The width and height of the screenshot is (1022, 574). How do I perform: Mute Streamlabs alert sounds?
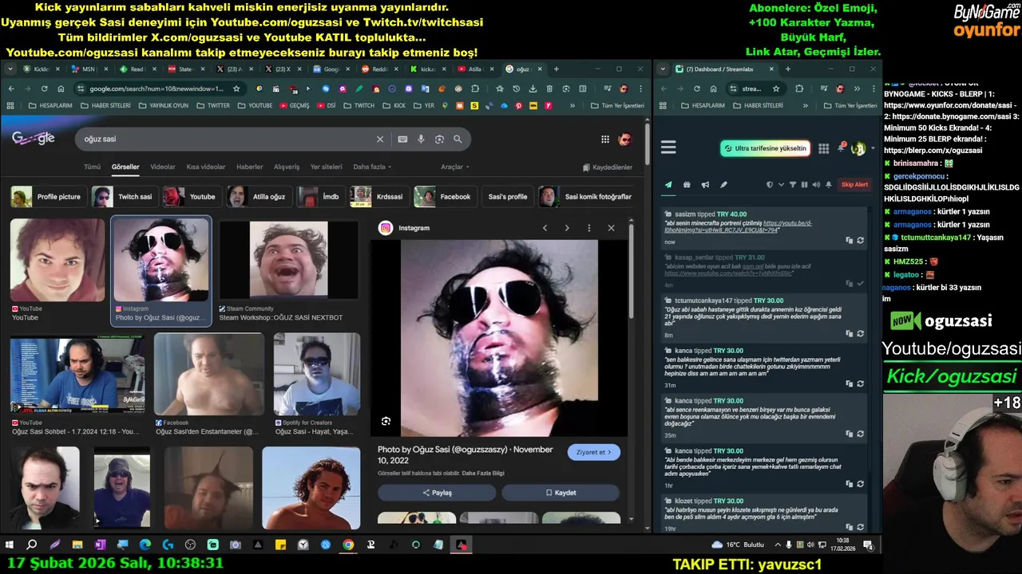pyautogui.click(x=815, y=184)
